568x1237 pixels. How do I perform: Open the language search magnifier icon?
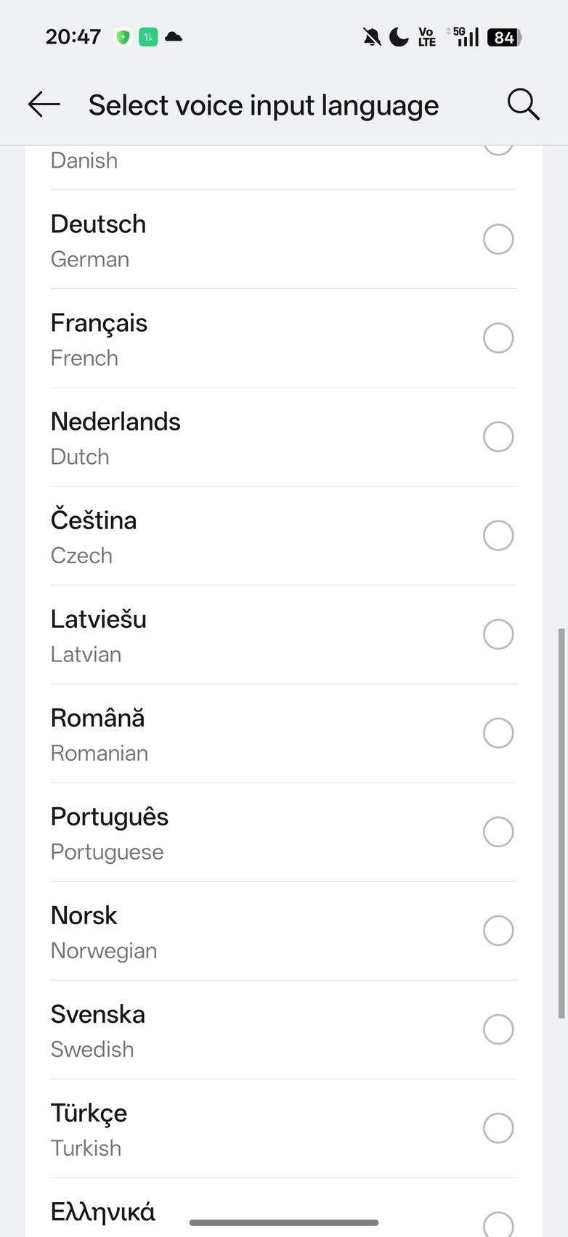[x=523, y=105]
